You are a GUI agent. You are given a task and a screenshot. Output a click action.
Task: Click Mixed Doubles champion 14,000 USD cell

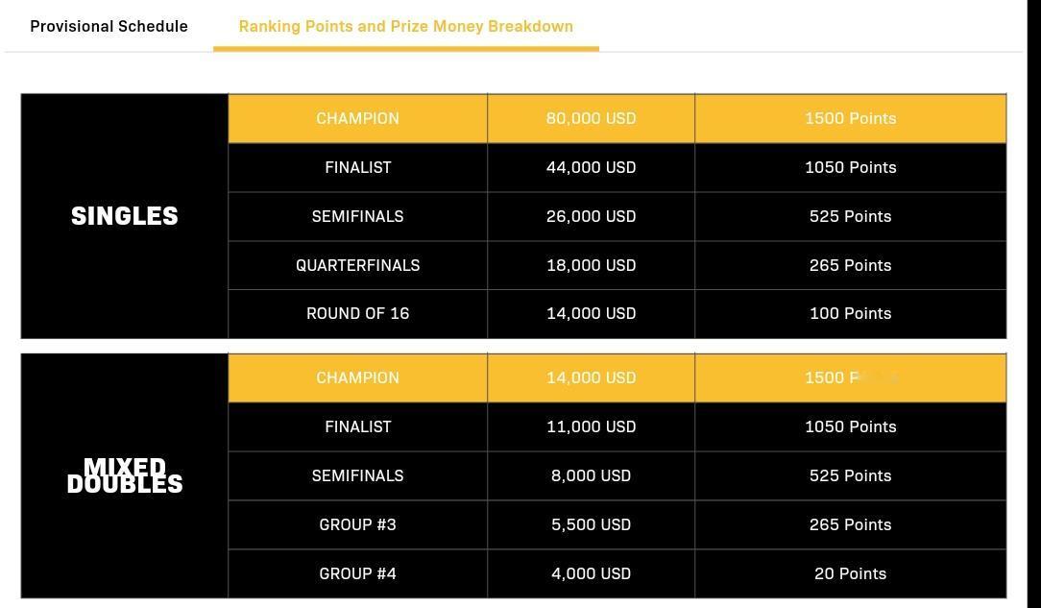(591, 377)
